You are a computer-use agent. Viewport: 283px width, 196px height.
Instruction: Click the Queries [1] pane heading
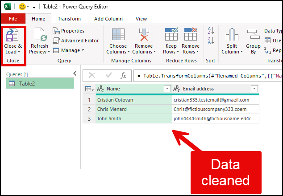pyautogui.click(x=17, y=74)
